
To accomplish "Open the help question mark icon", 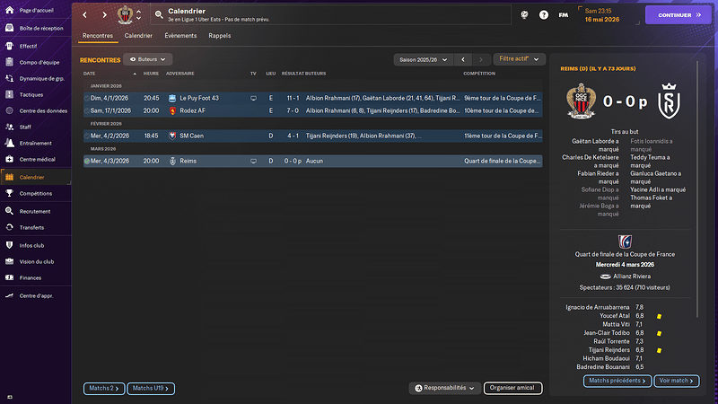I will point(544,15).
